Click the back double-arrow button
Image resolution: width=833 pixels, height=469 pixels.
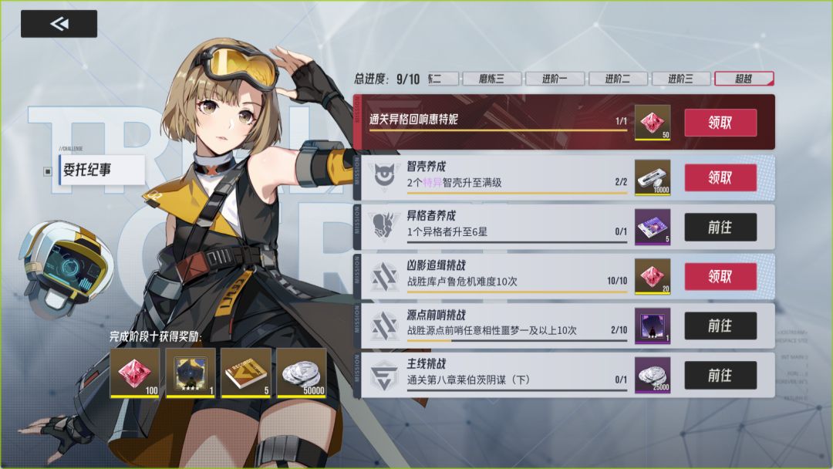point(59,24)
